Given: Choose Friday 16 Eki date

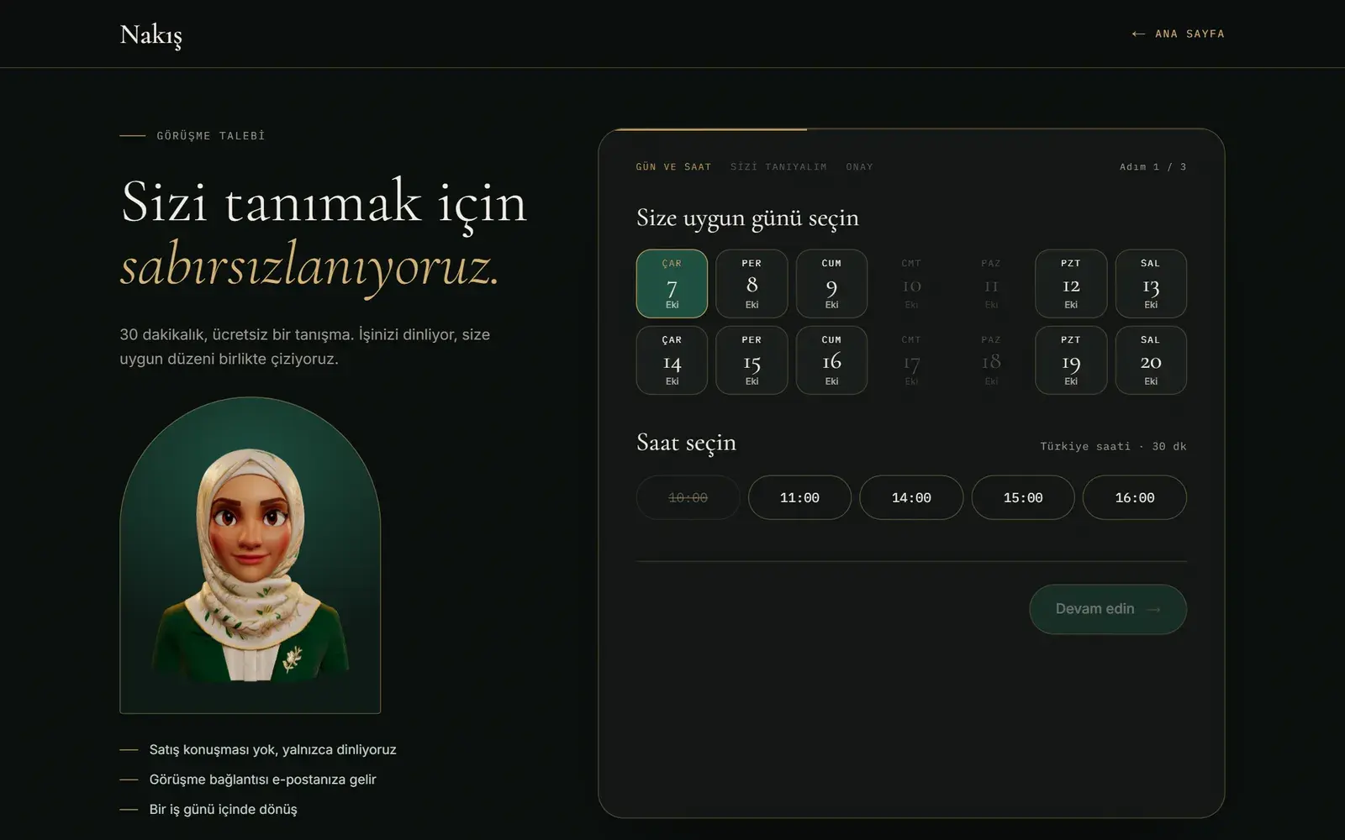Looking at the screenshot, I should coord(831,360).
